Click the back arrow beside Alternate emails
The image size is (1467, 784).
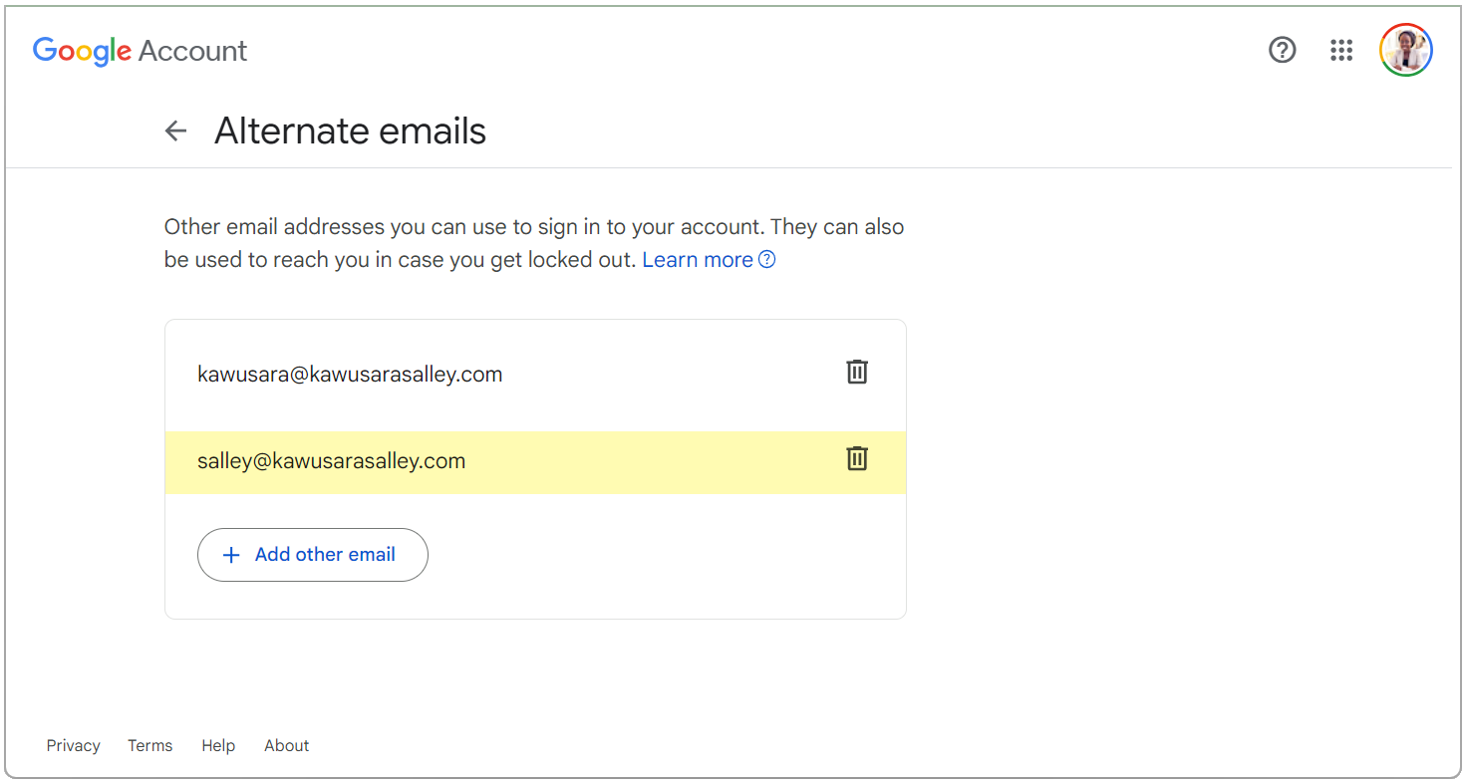click(176, 131)
